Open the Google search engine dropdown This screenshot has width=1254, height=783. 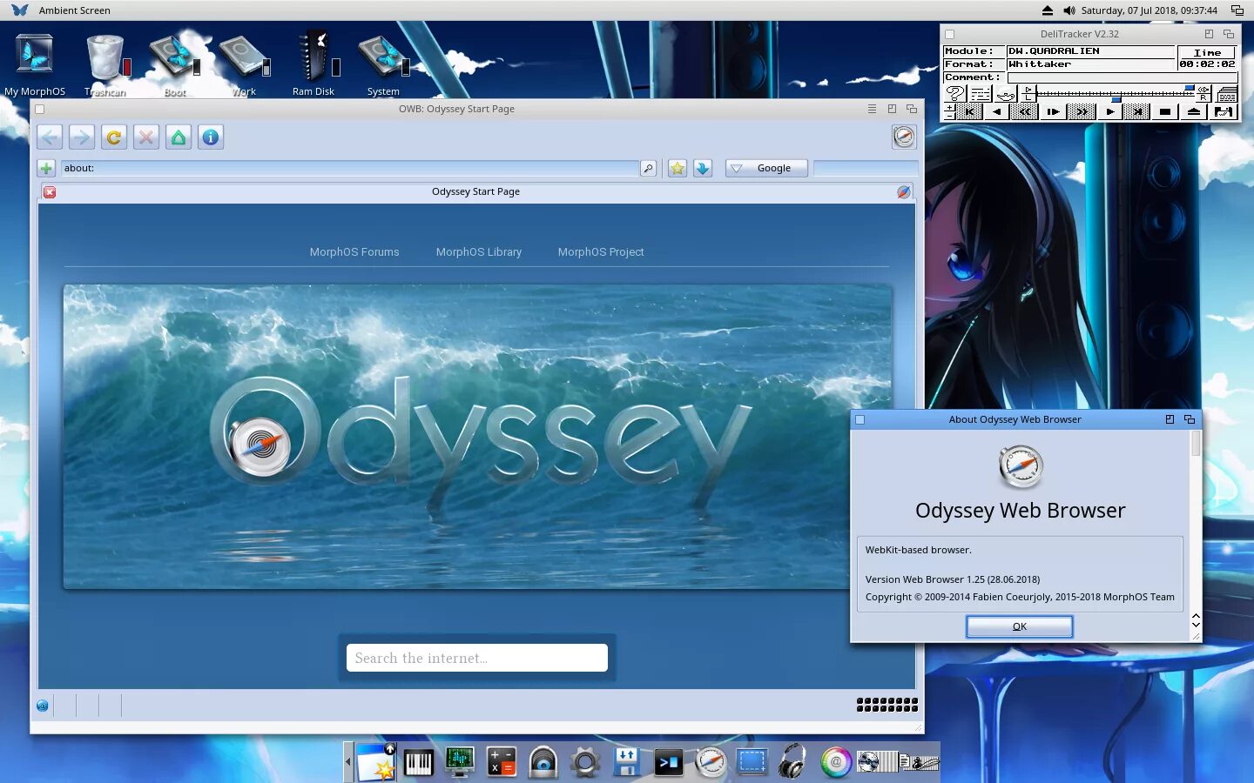pyautogui.click(x=766, y=168)
